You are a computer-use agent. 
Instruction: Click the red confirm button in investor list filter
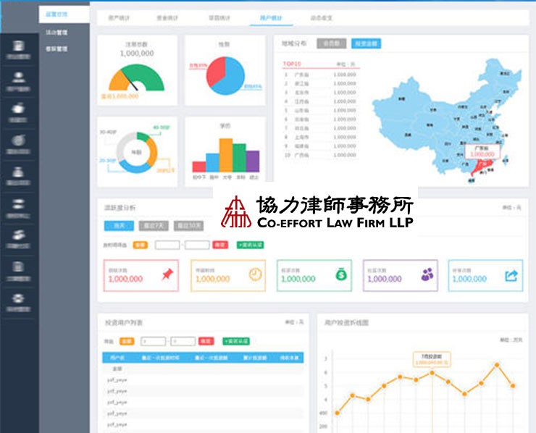pos(206,341)
